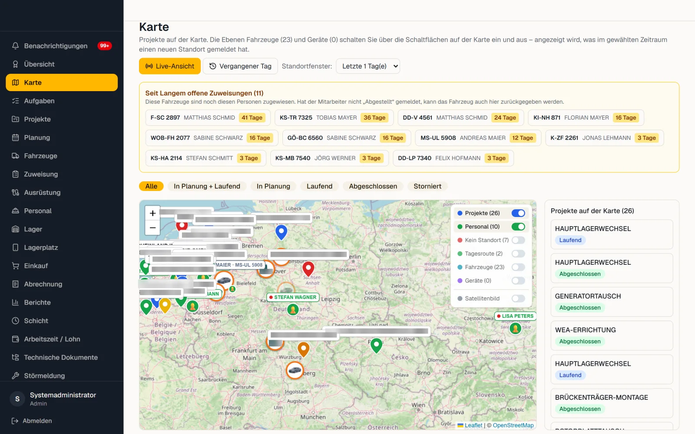The width and height of the screenshot is (695, 434).
Task: Enable the Fahrzeuge (23) layer toggle
Action: click(518, 267)
